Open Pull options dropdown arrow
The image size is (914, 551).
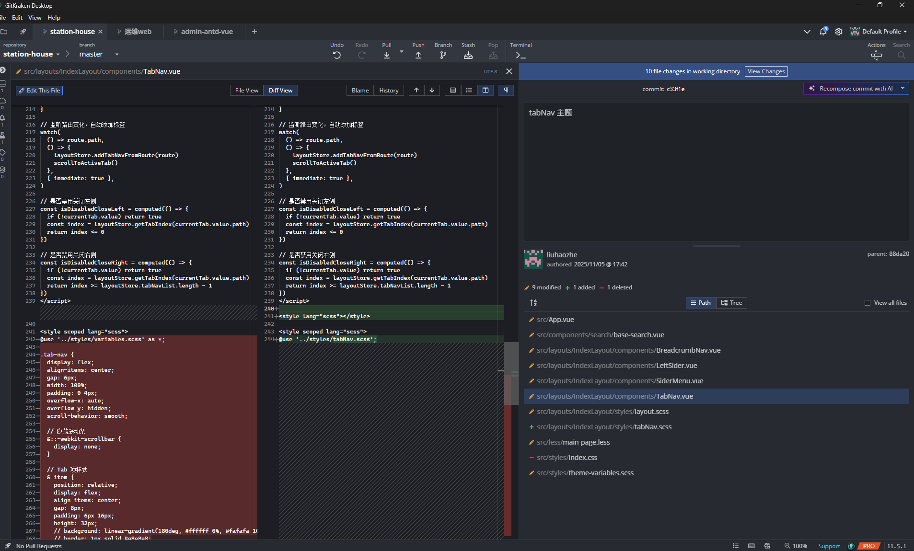402,52
